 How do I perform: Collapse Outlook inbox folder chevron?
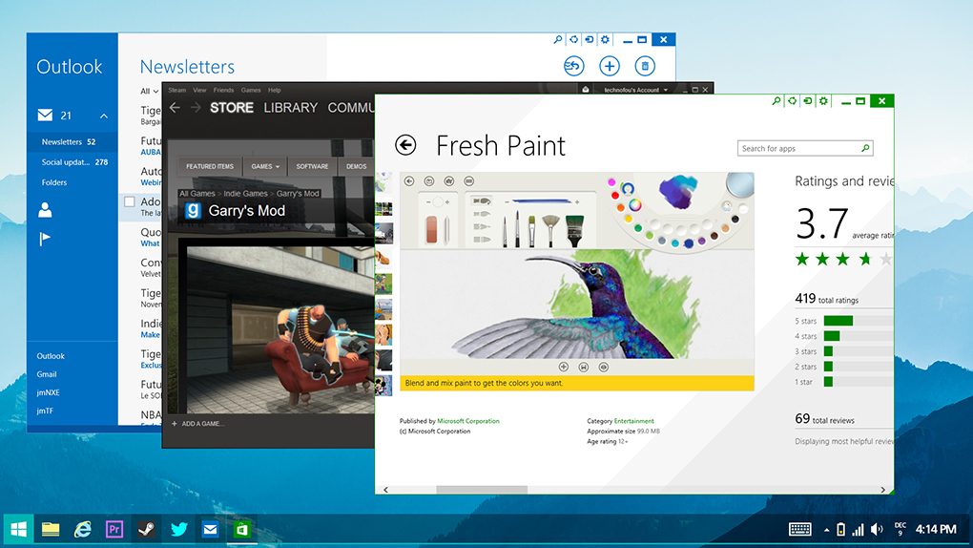(x=104, y=116)
